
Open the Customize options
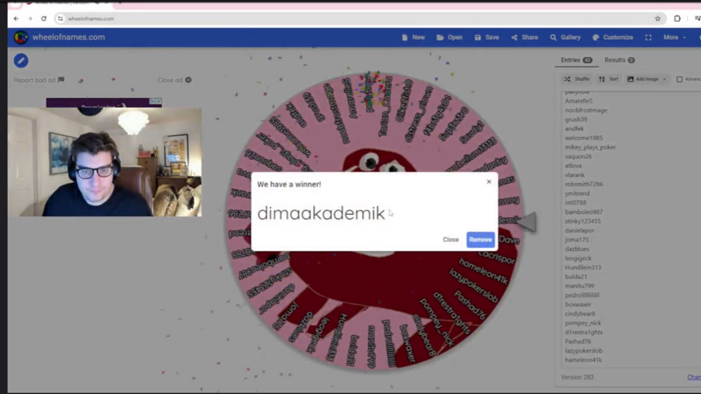(x=613, y=38)
